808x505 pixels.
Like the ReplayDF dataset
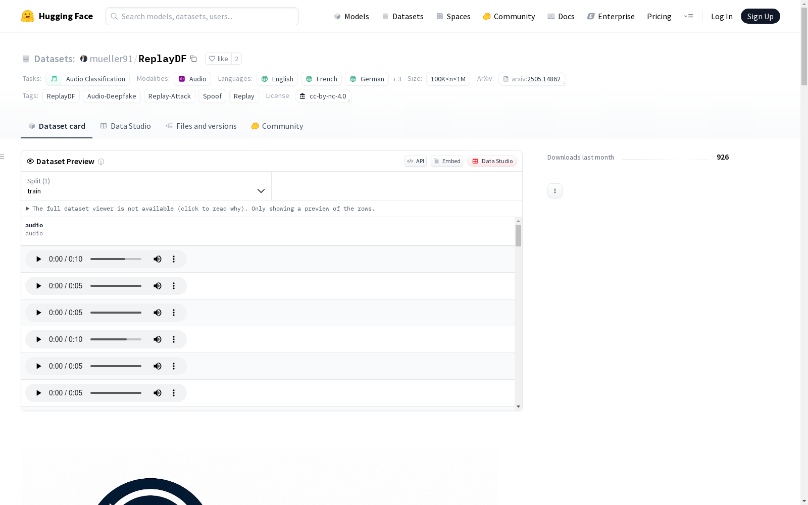point(218,59)
